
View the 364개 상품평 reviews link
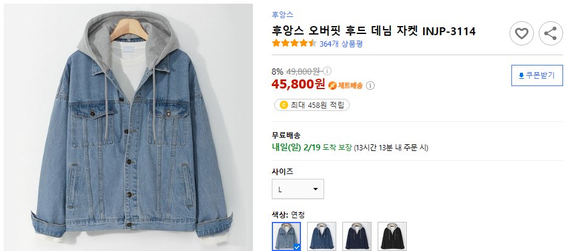341,44
